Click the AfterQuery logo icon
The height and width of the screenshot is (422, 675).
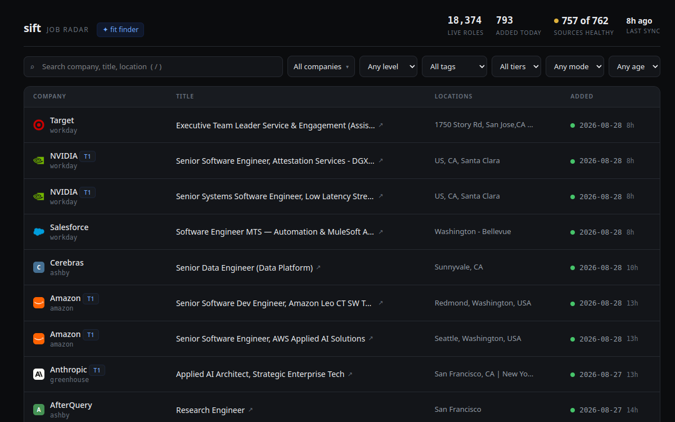tap(39, 410)
